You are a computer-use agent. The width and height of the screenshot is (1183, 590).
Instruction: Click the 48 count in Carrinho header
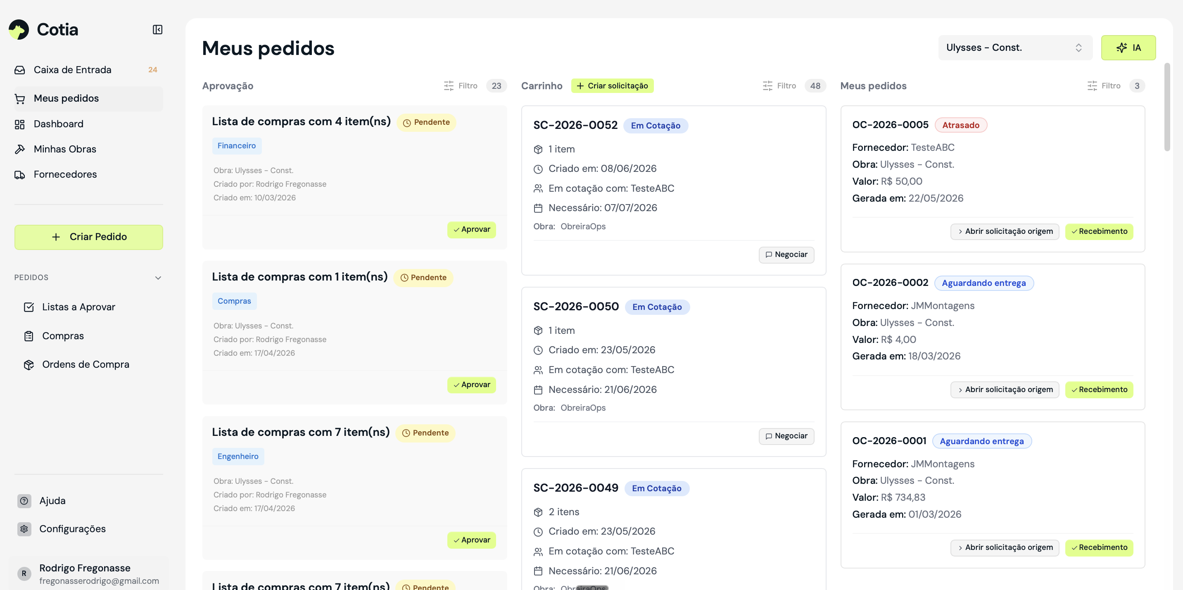[x=815, y=86]
